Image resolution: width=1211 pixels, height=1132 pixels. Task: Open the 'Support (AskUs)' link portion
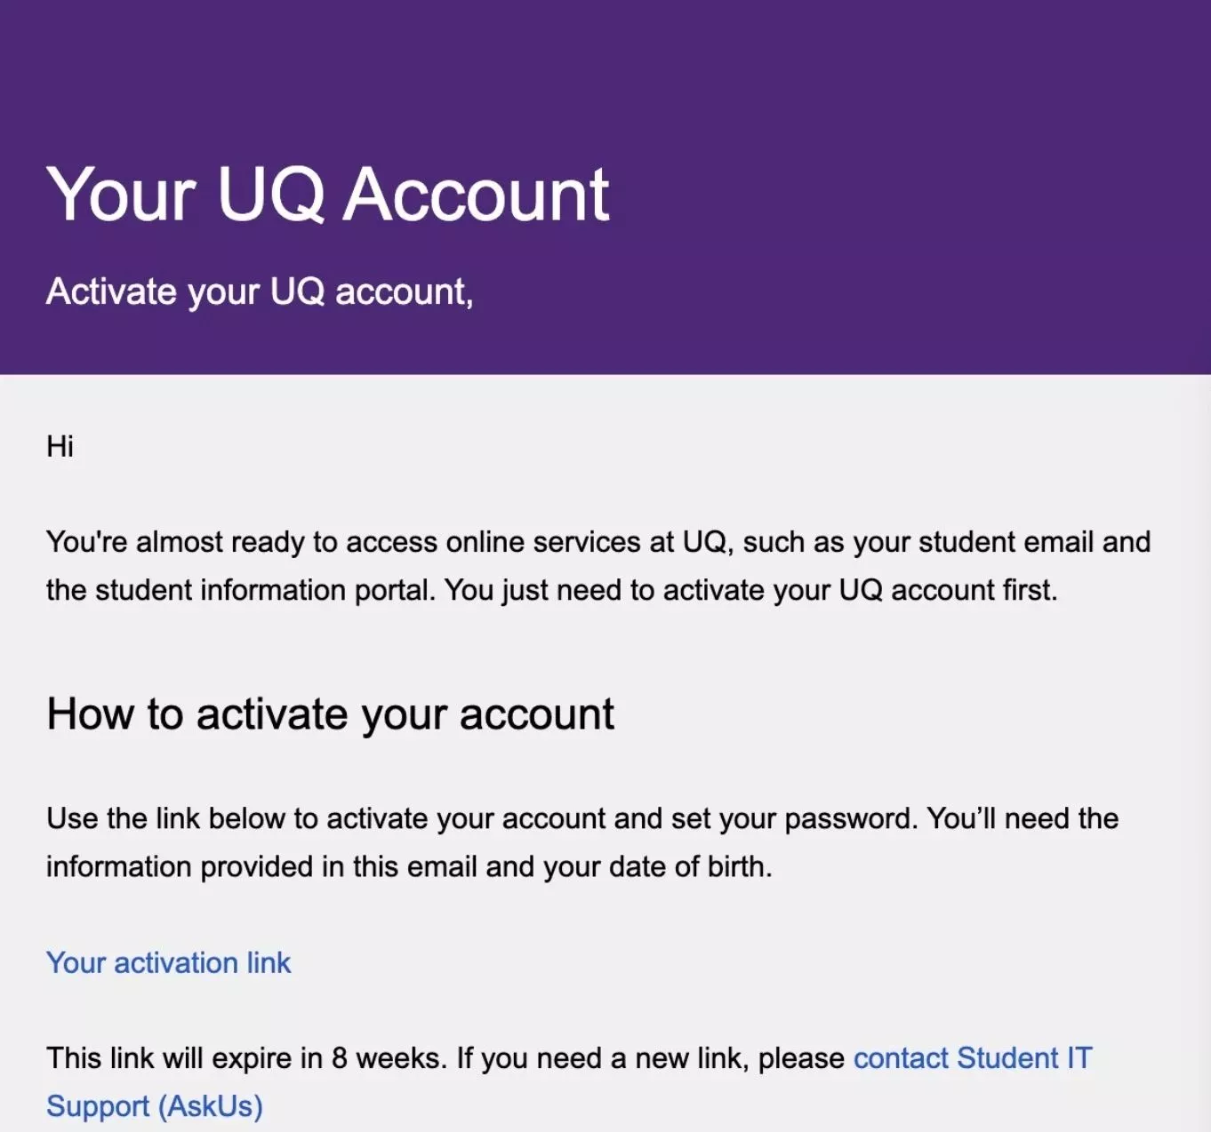click(x=155, y=1106)
